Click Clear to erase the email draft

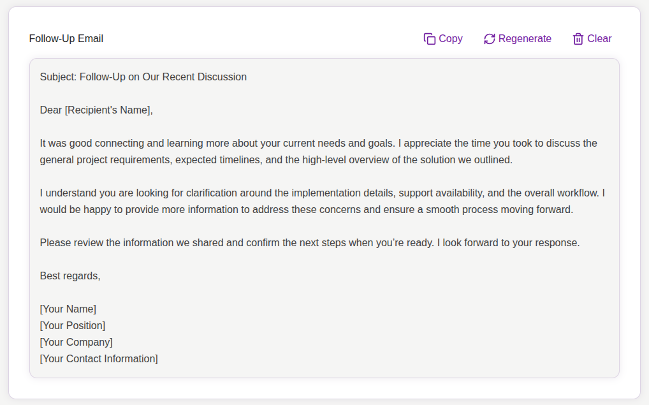point(598,38)
